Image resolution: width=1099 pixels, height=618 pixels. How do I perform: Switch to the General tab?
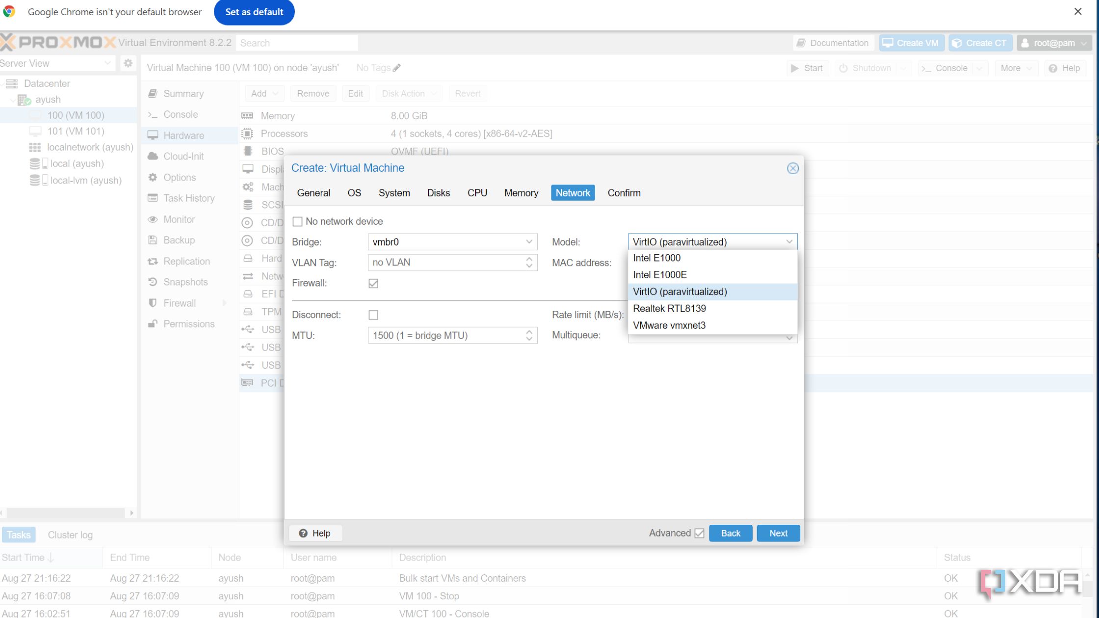314,193
